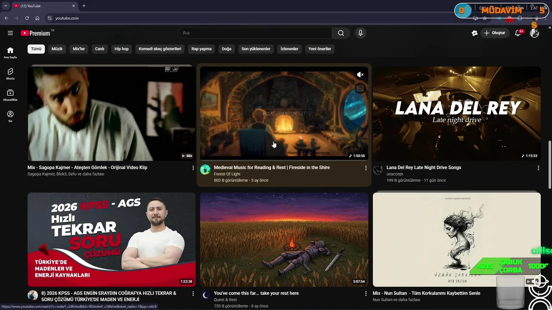The width and height of the screenshot is (552, 310).
Task: Start voice search with microphone icon
Action: point(361,33)
